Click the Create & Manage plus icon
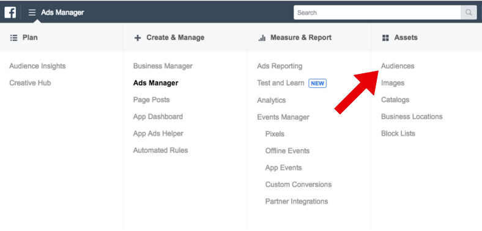 pyautogui.click(x=138, y=38)
